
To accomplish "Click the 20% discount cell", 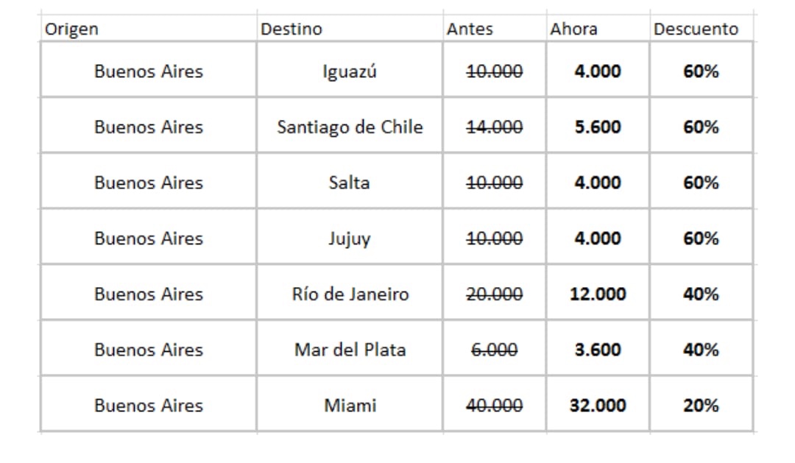I will pyautogui.click(x=702, y=404).
